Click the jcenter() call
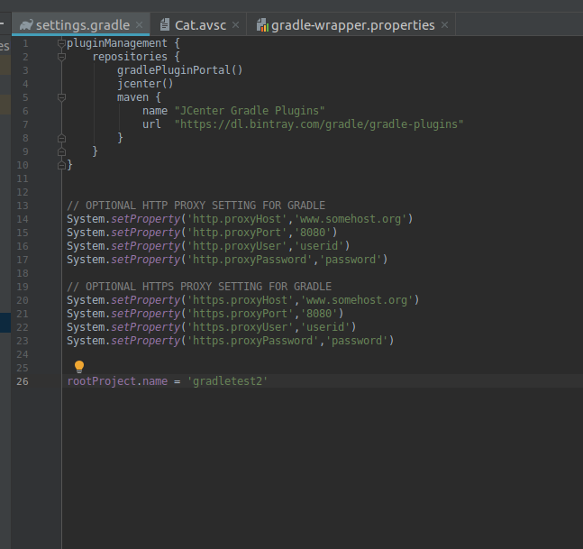 coord(145,84)
